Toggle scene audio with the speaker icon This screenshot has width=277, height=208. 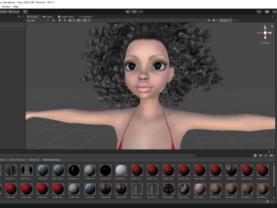(x=65, y=20)
